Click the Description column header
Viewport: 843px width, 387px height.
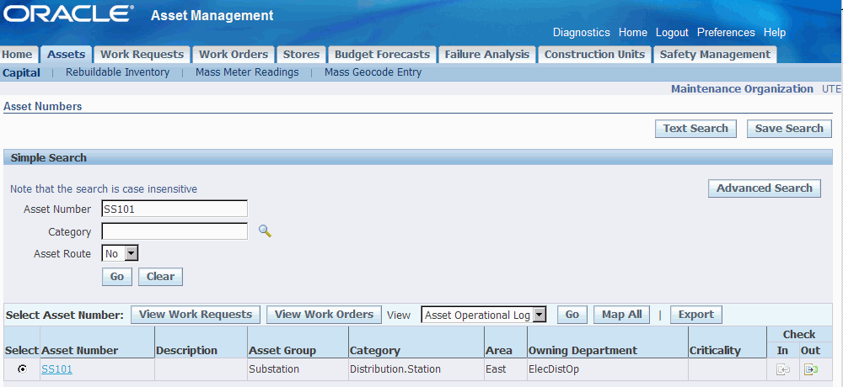(x=186, y=351)
